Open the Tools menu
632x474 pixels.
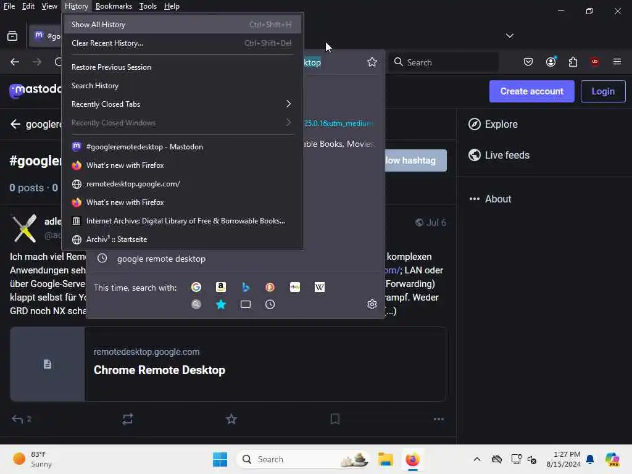[148, 6]
